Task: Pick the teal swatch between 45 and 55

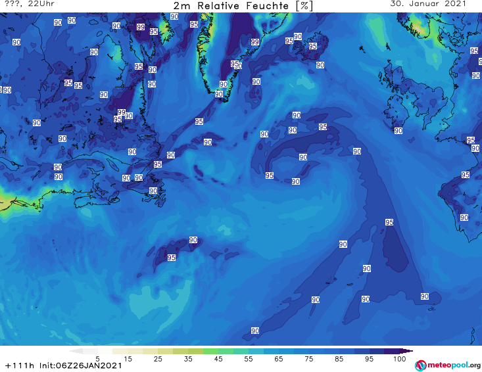Action: click(241, 351)
